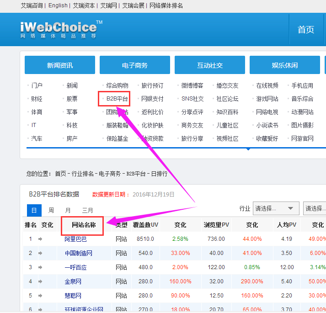
Task: Click the trend arrow in 中国制造网 row
Action: (40, 253)
